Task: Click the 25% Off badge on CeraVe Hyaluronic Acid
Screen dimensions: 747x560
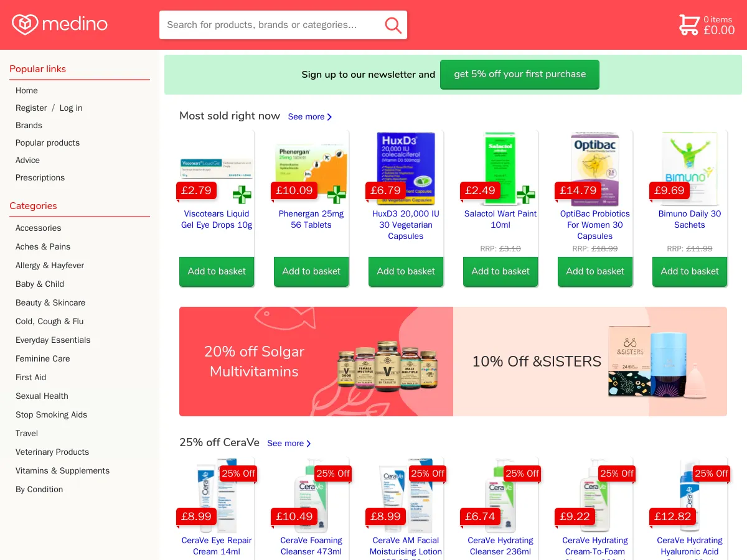Action: pyautogui.click(x=712, y=474)
